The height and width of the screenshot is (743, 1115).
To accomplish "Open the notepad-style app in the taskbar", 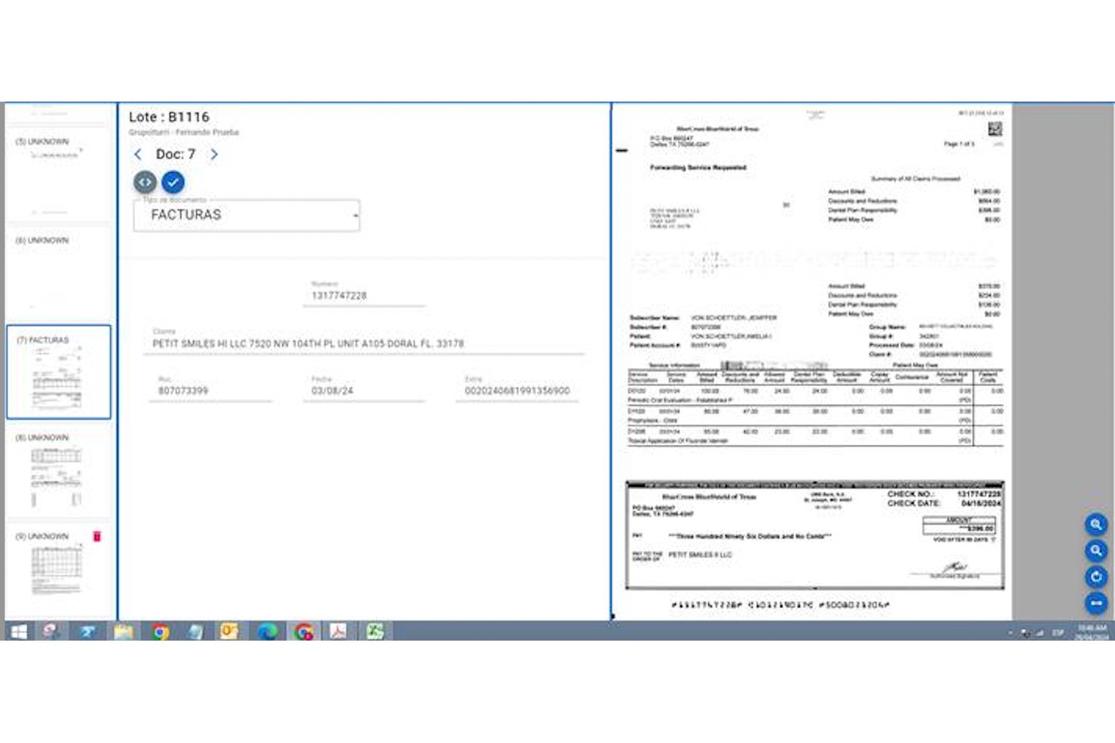I will coord(195,632).
